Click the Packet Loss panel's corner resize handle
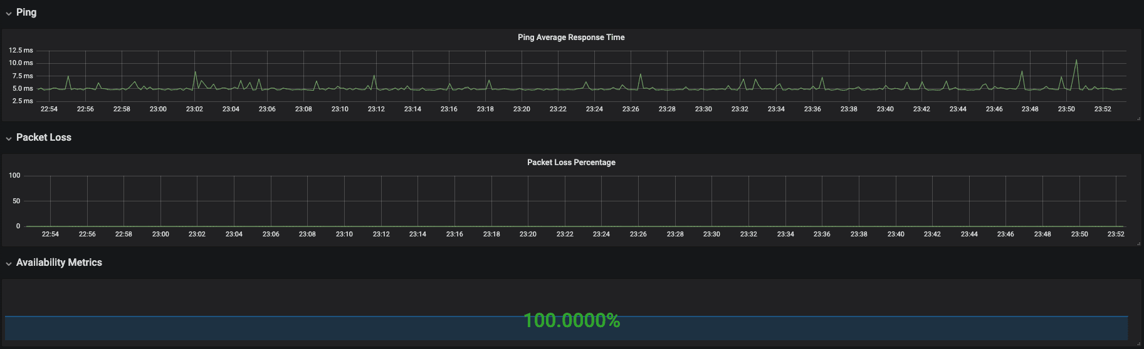1144x349 pixels. (1138, 243)
